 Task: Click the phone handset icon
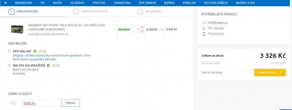click(204, 28)
